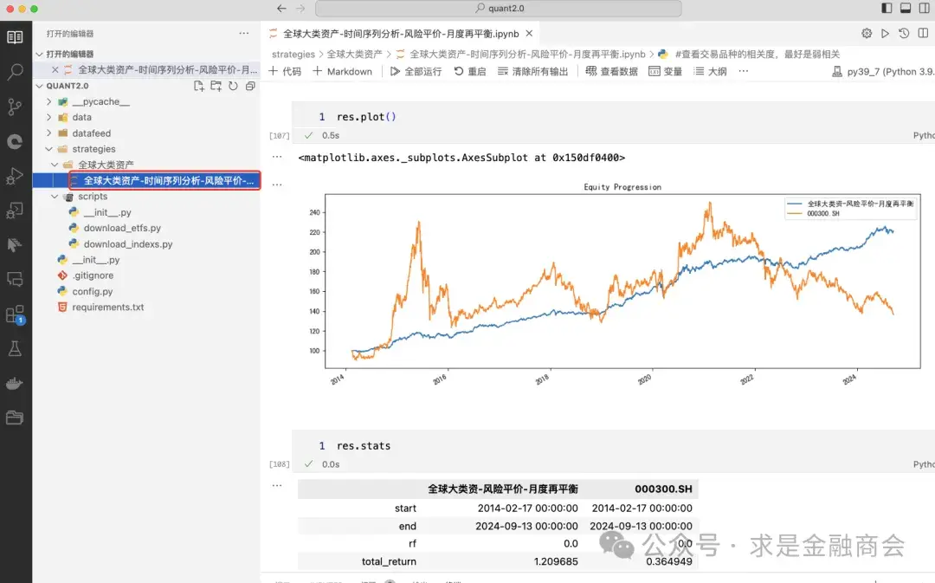This screenshot has height=583, width=935.
Task: Expand the __pycache__ folder
Action: click(x=48, y=101)
